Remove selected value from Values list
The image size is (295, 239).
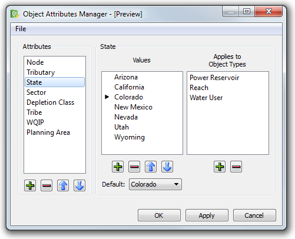[134, 167]
